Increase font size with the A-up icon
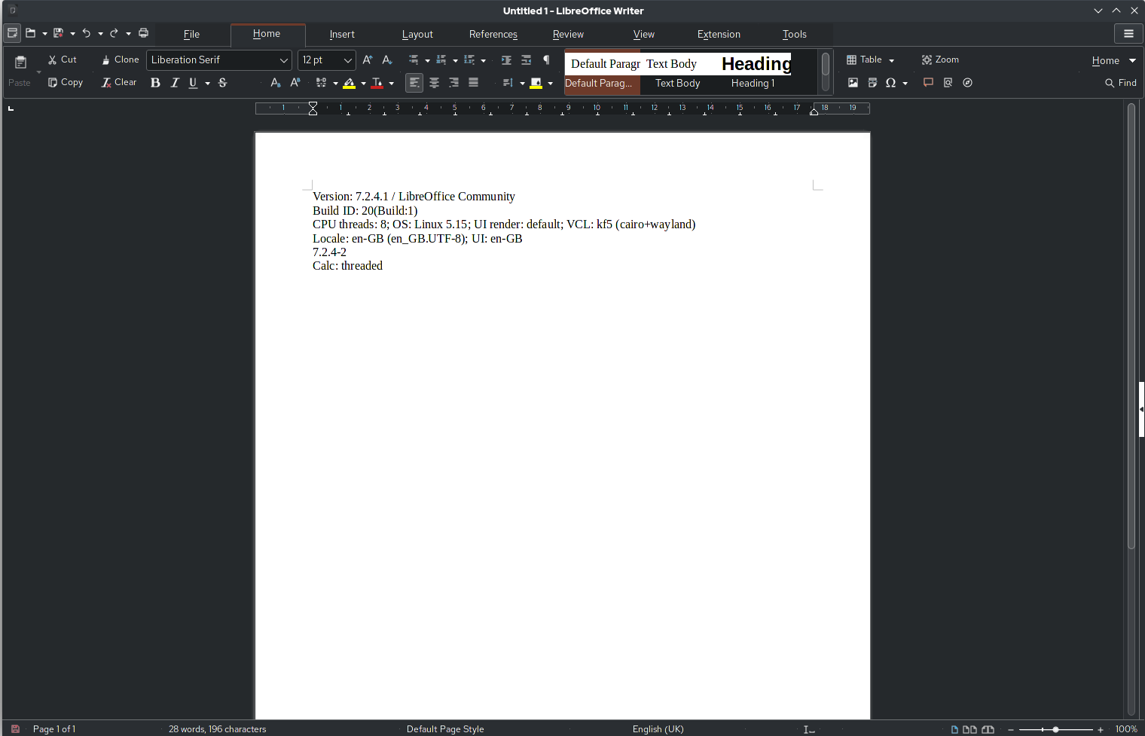 tap(368, 60)
